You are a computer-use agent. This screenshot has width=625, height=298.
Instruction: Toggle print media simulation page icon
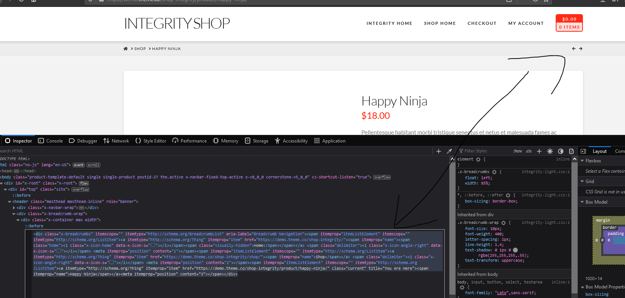point(571,151)
